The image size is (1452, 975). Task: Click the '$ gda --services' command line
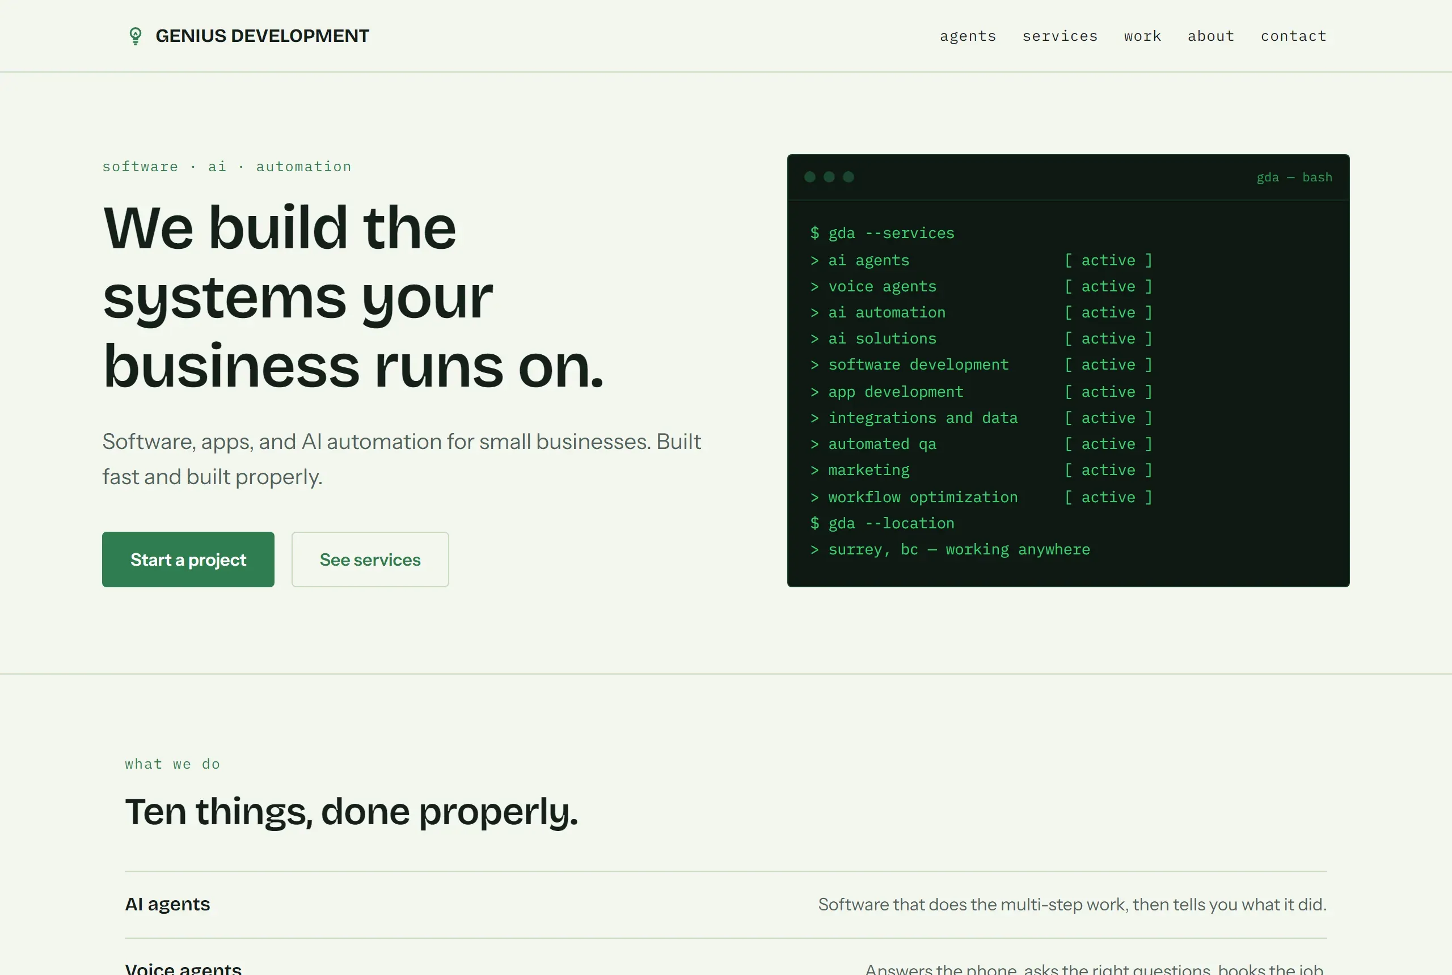pos(882,233)
